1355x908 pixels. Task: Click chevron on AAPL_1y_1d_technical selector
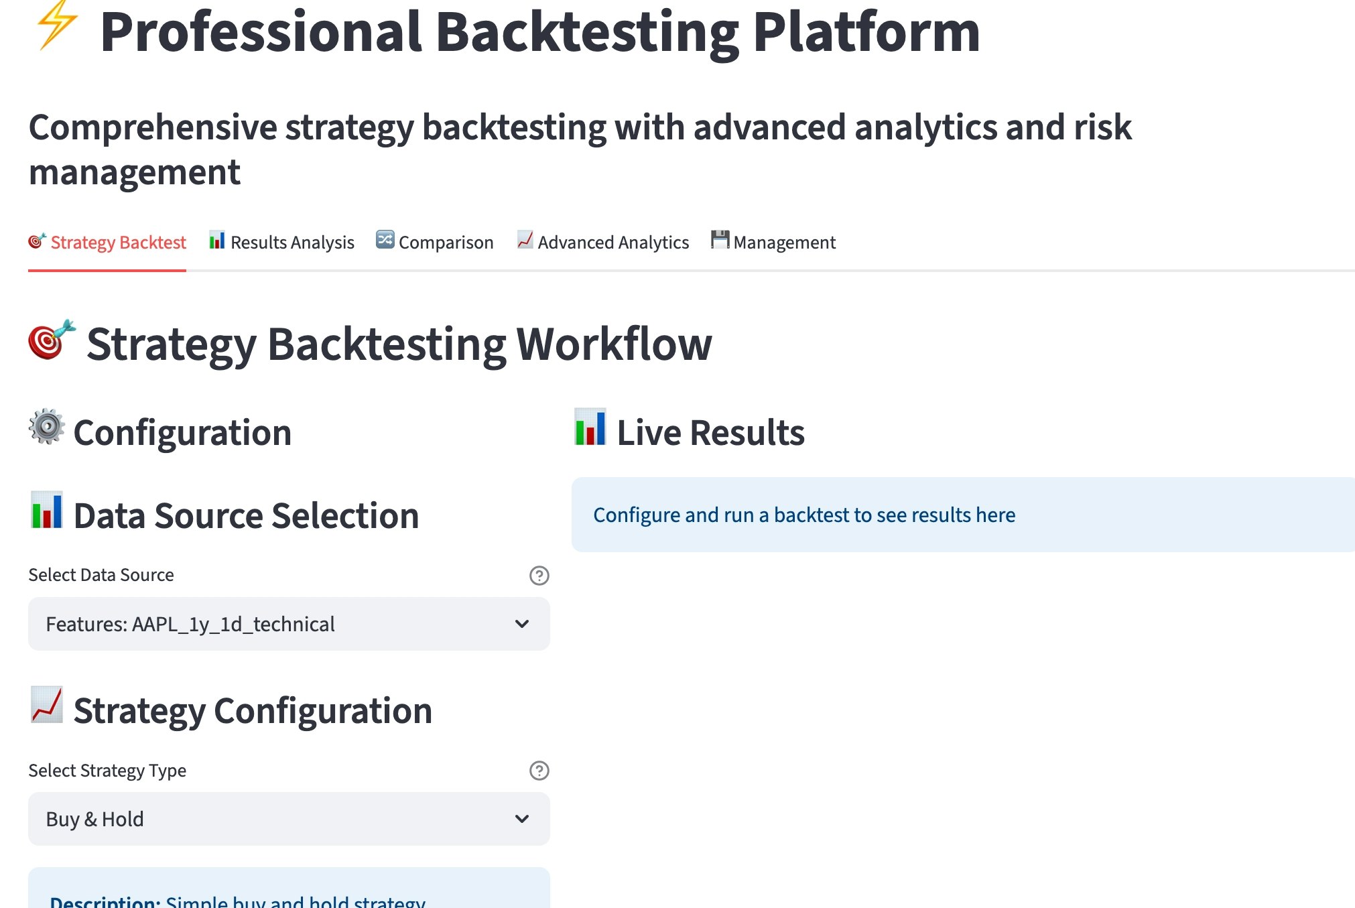click(522, 624)
